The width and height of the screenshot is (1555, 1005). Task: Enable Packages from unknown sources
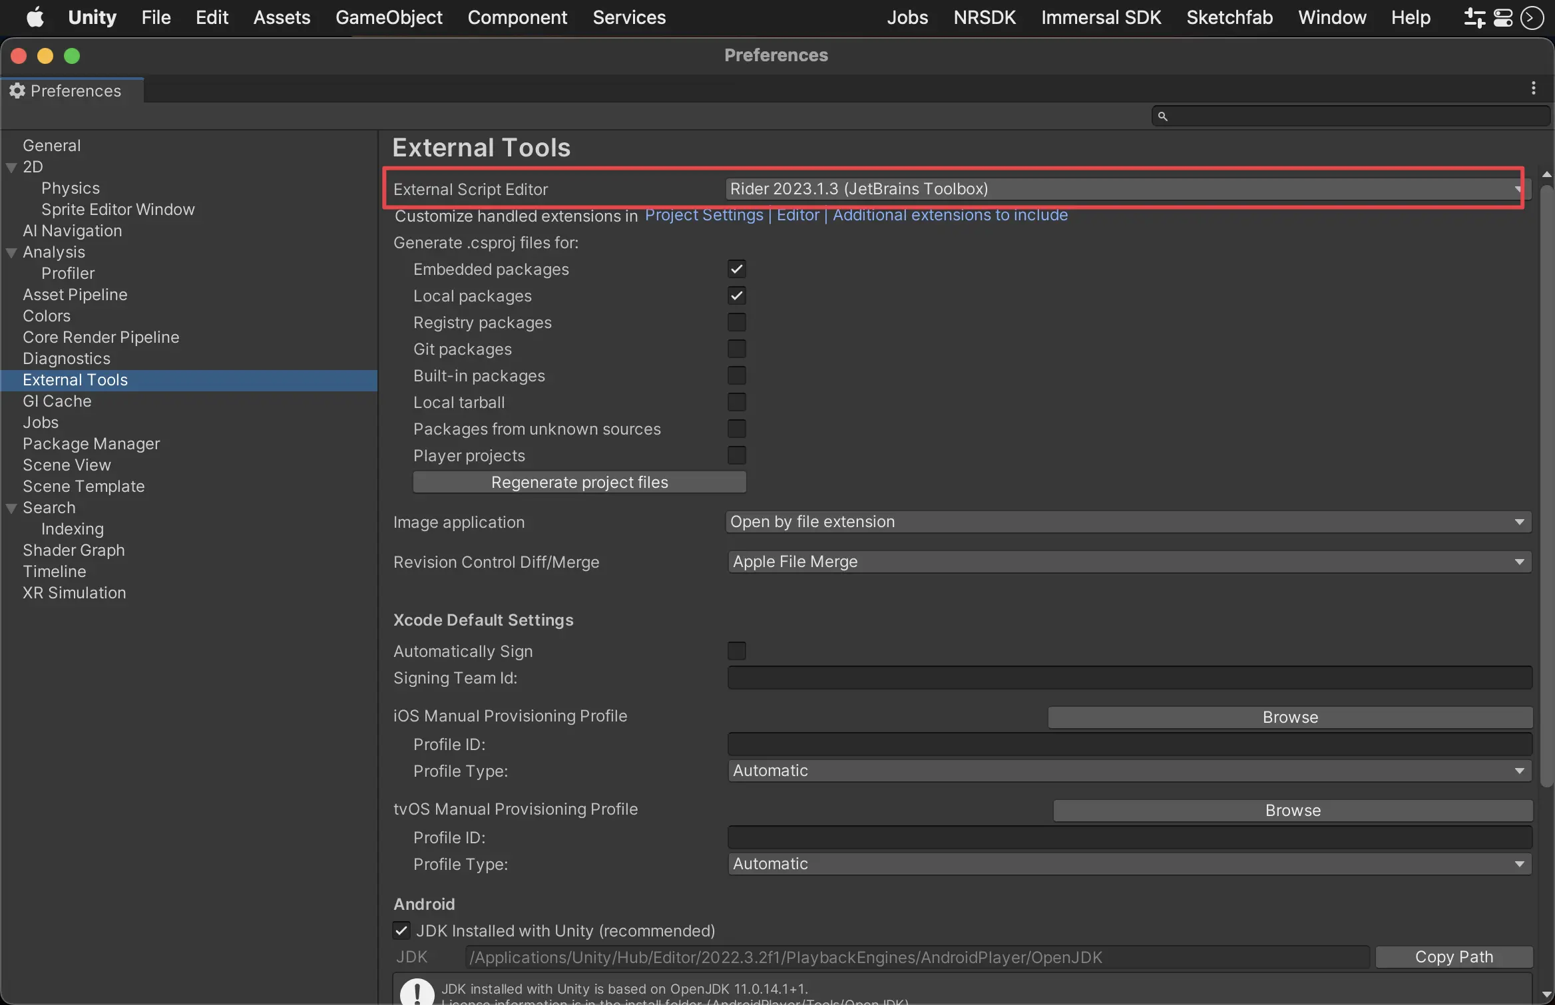pyautogui.click(x=736, y=429)
